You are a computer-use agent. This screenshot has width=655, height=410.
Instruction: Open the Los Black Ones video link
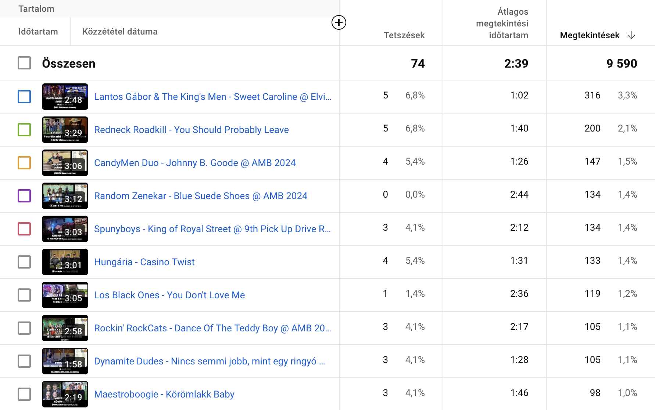click(x=169, y=295)
